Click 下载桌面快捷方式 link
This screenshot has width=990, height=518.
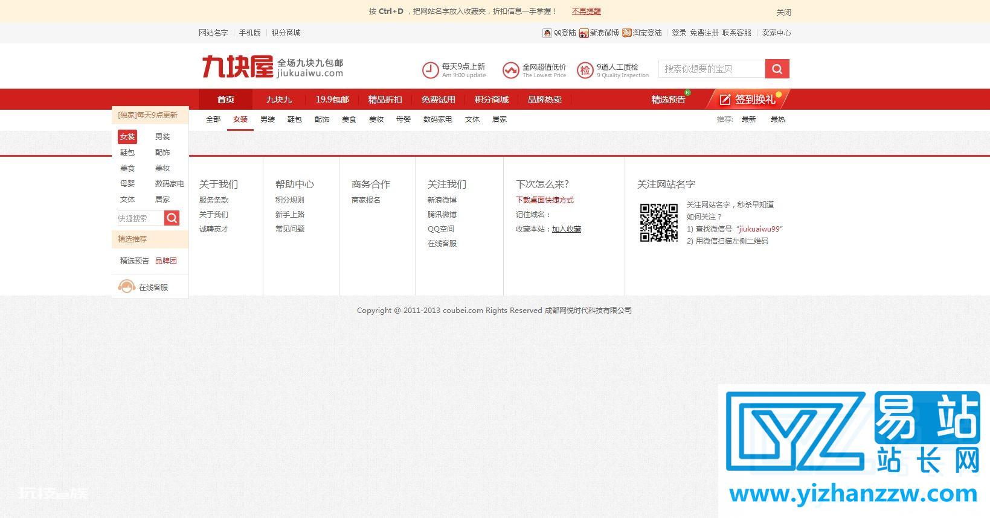click(545, 200)
